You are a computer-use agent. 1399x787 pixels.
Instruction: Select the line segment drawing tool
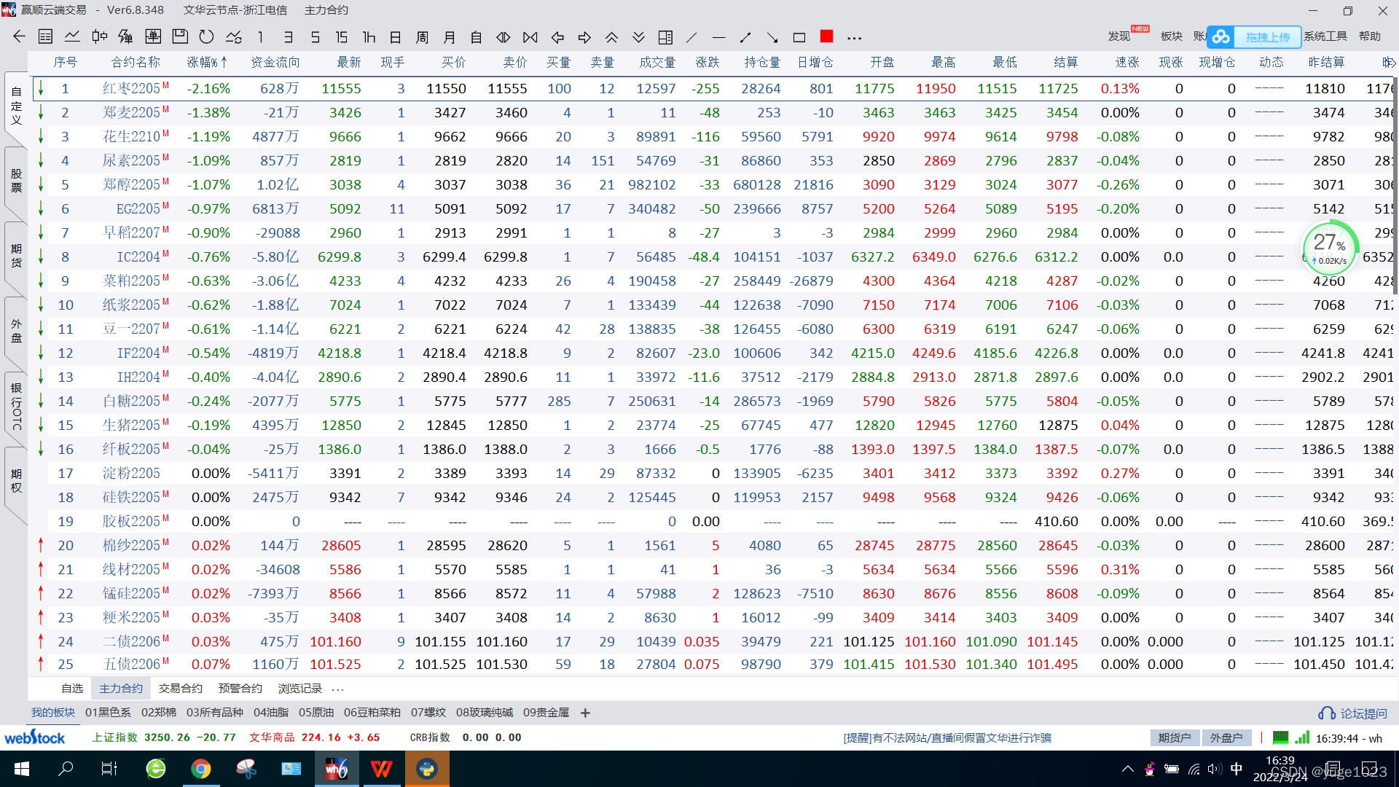[x=745, y=37]
